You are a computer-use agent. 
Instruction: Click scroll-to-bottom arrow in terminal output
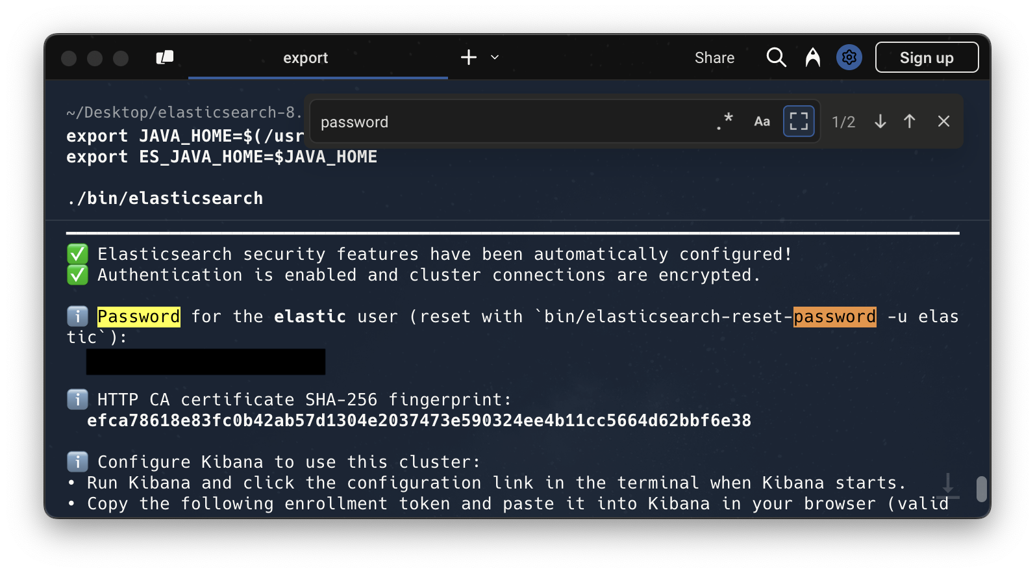point(947,485)
